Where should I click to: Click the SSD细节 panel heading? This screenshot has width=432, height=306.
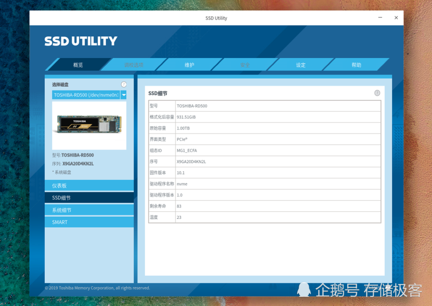point(158,93)
